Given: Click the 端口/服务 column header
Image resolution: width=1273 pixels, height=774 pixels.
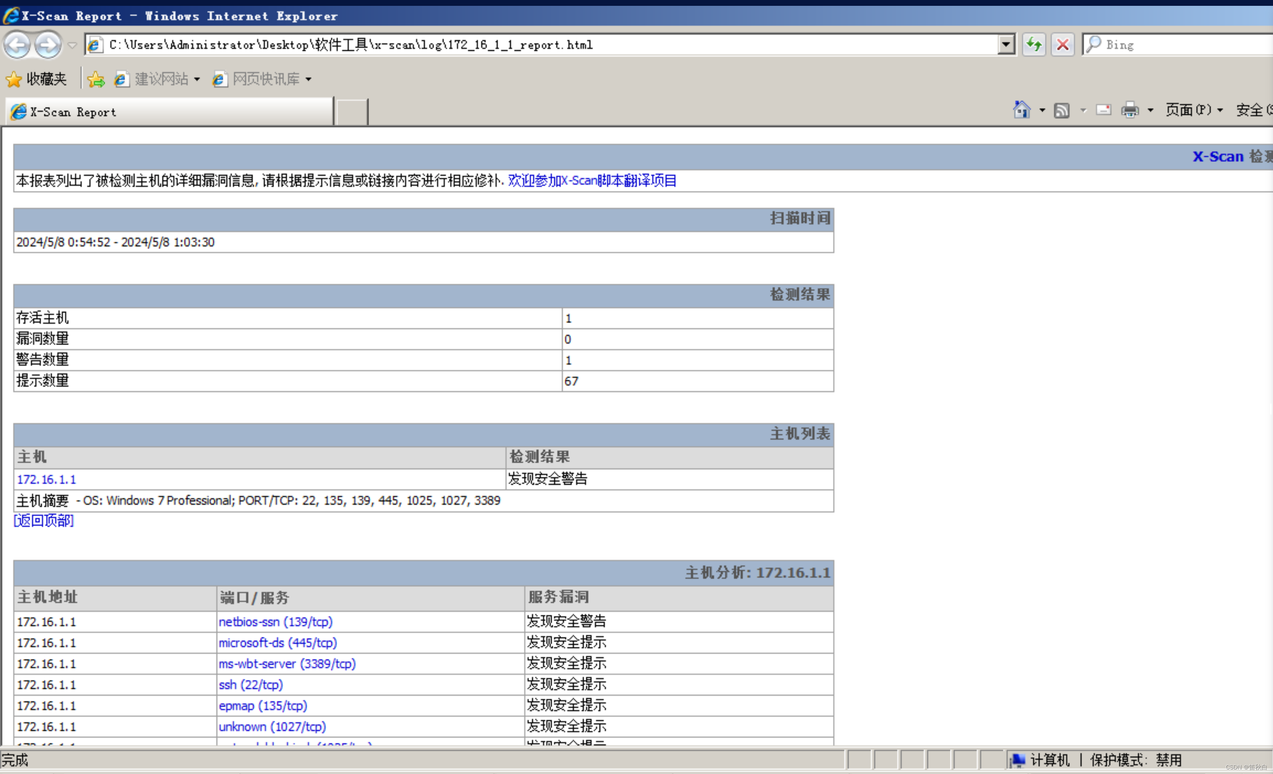Looking at the screenshot, I should tap(254, 598).
